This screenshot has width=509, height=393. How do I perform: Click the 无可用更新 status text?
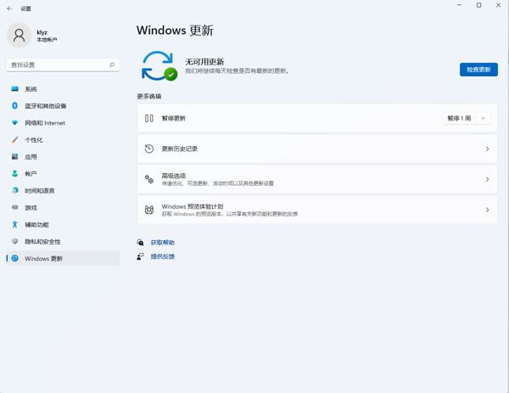[204, 62]
